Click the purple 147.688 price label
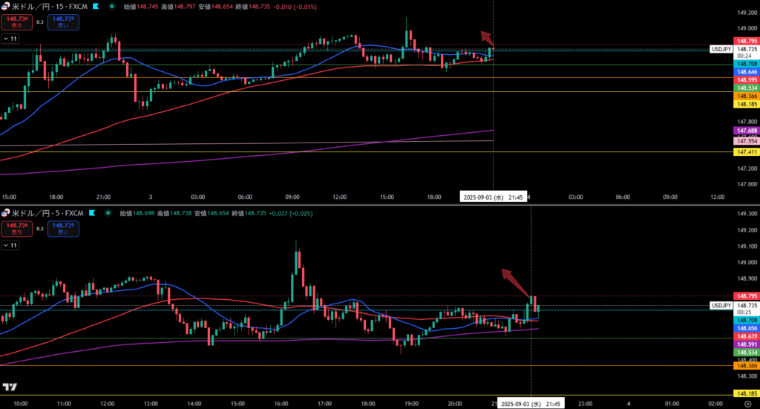The width and height of the screenshot is (760, 409). click(x=747, y=131)
